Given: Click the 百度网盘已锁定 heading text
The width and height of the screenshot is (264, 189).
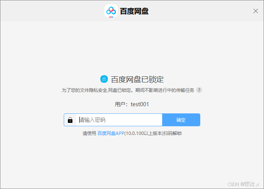Looking at the screenshot, I should (x=137, y=79).
